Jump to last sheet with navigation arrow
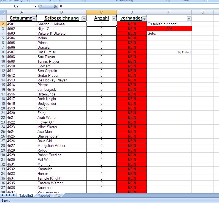Screen dimensions: 219x203 (14, 195)
